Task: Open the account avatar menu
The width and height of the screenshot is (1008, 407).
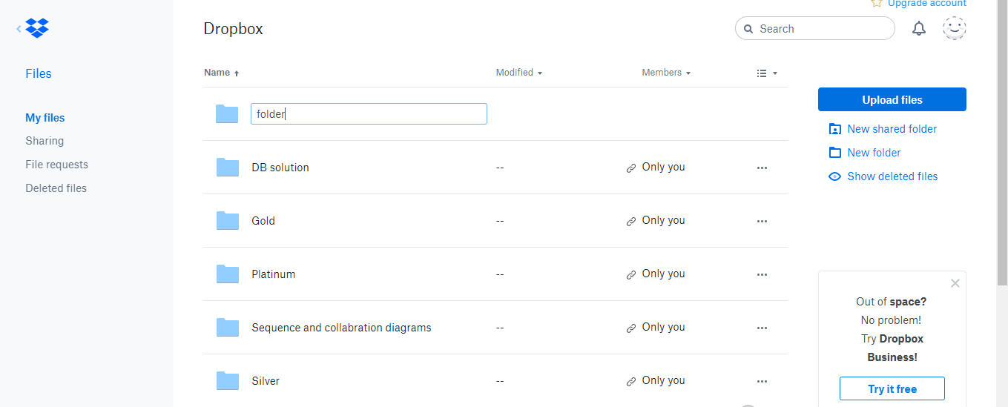Action: 955,28
